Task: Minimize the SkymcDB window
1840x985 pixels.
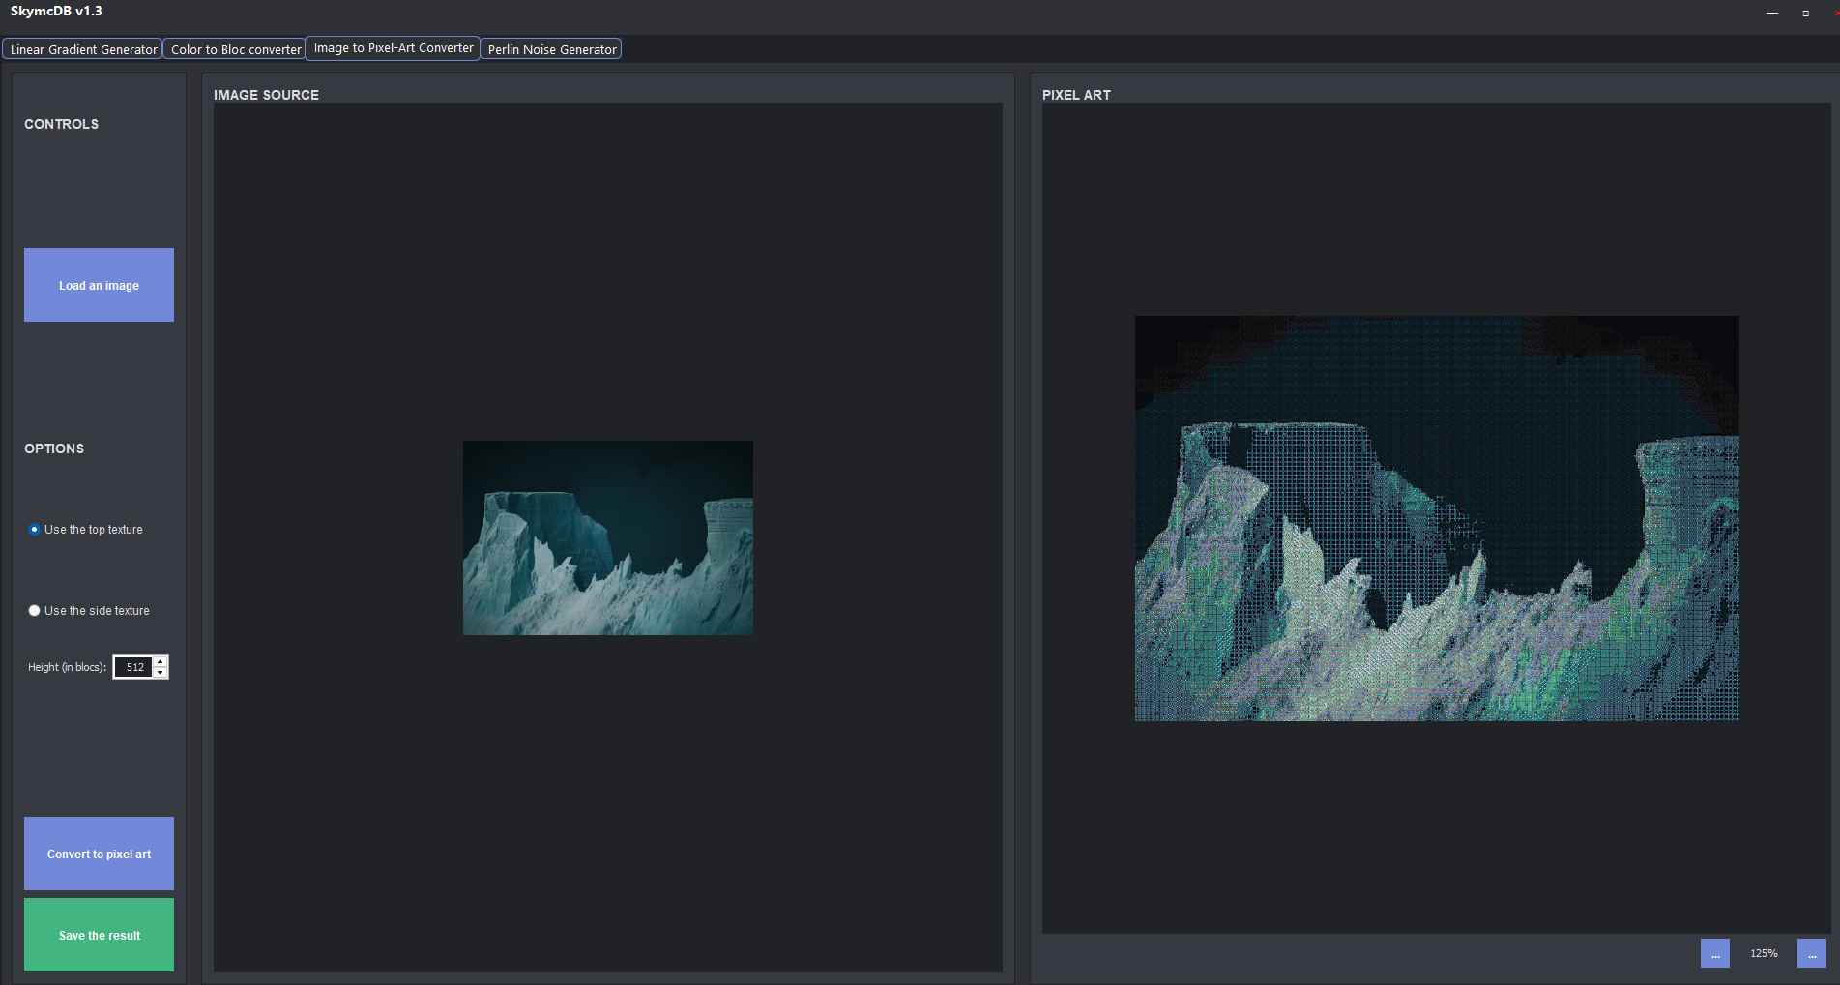Action: click(1771, 13)
